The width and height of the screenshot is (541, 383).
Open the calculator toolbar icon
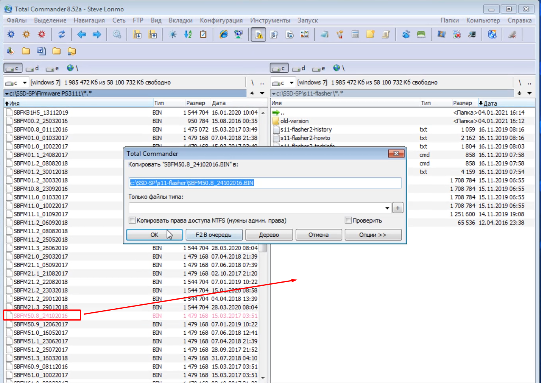pos(355,35)
